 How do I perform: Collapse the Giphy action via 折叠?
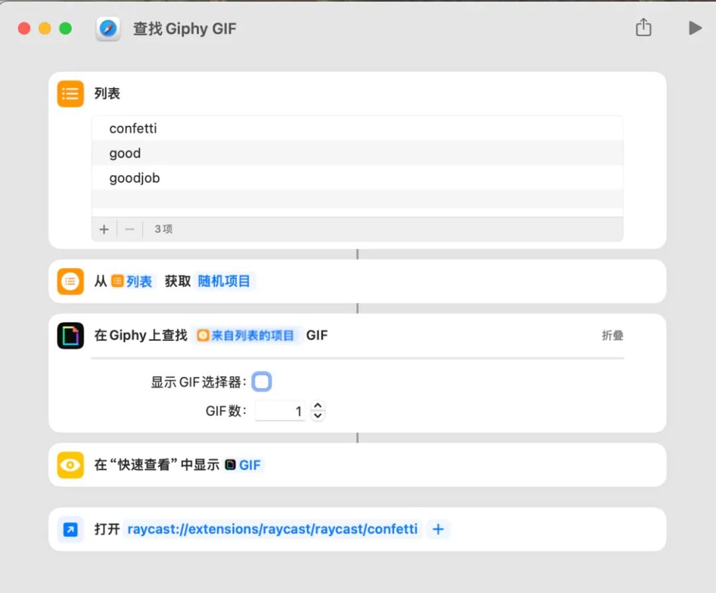(x=613, y=336)
